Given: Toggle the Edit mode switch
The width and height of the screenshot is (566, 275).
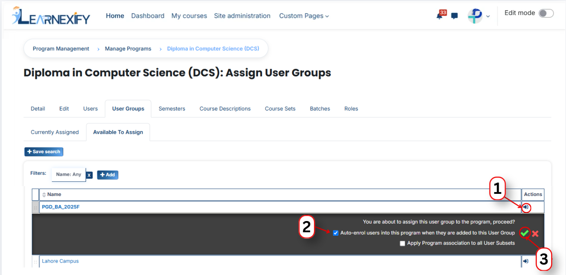Looking at the screenshot, I should (x=546, y=13).
